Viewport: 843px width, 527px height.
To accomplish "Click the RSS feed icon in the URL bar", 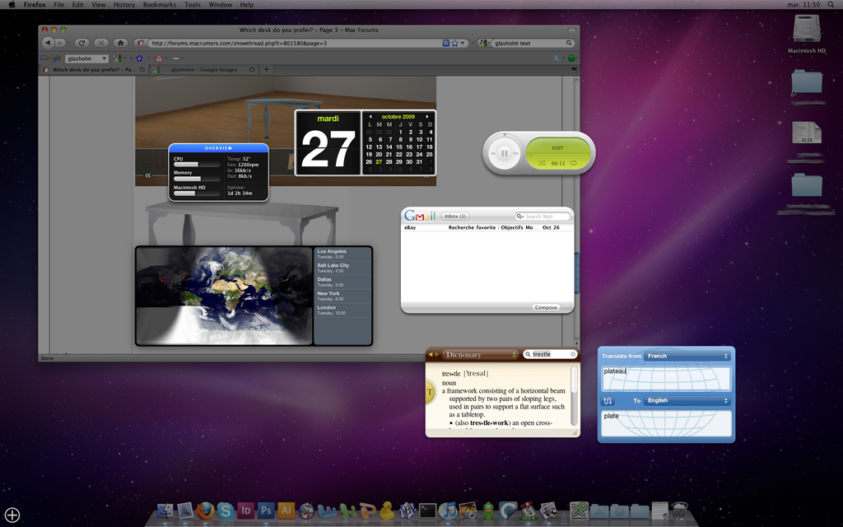I will click(445, 43).
